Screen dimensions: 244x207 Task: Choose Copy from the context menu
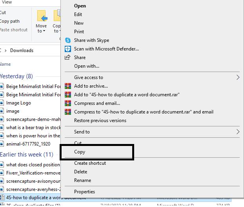coord(80,152)
